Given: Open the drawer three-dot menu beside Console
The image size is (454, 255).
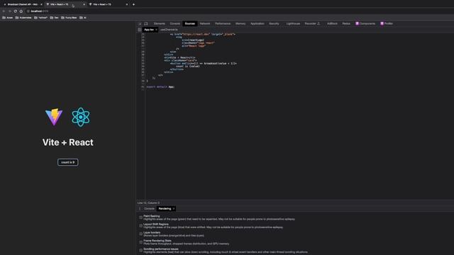Looking at the screenshot, I should 140,209.
